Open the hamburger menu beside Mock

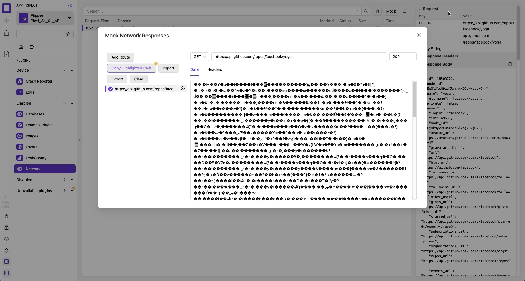[405, 11]
